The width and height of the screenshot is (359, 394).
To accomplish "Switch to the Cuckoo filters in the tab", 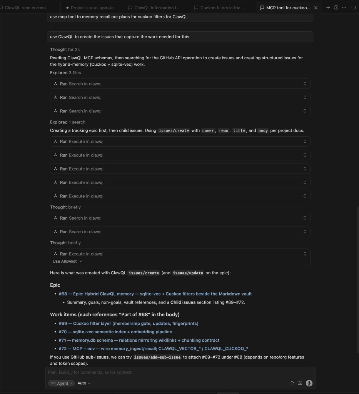I will point(222,8).
